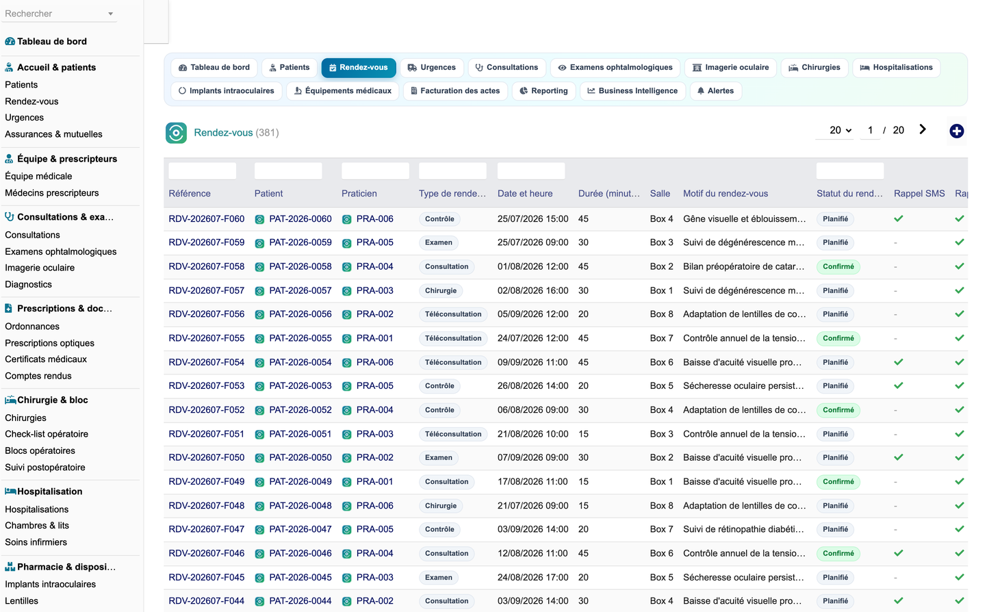This screenshot has width=989, height=612.
Task: Click Rappel SMS checkmark for RDV-202607-F046
Action: click(x=899, y=553)
